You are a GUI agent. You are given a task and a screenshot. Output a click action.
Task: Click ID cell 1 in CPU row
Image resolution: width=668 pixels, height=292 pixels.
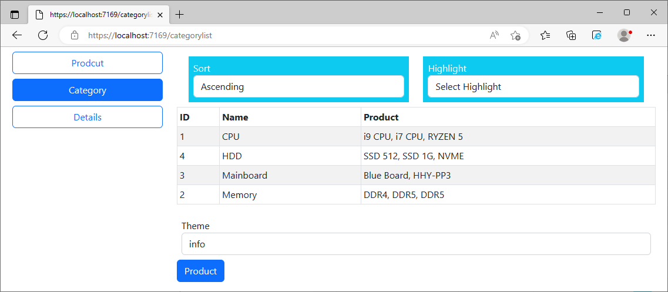199,136
